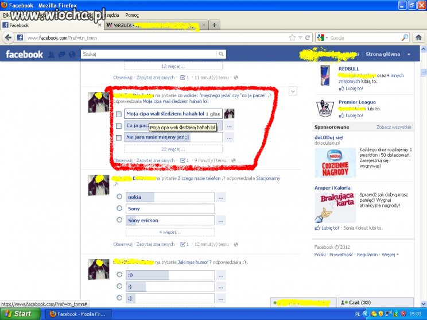Expand 4 więcej options

click(x=170, y=232)
